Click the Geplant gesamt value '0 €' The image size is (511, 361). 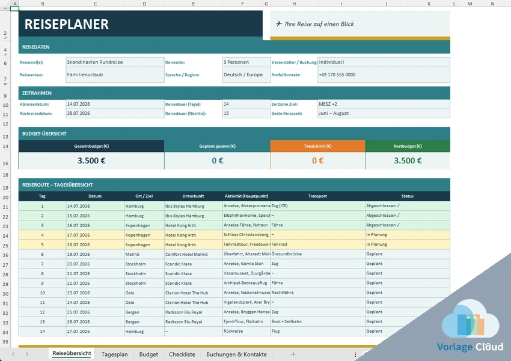[218, 161]
